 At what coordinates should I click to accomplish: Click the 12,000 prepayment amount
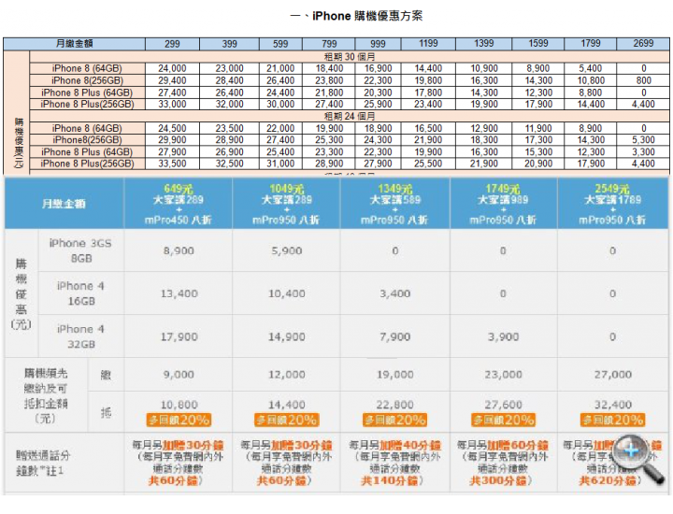(287, 375)
